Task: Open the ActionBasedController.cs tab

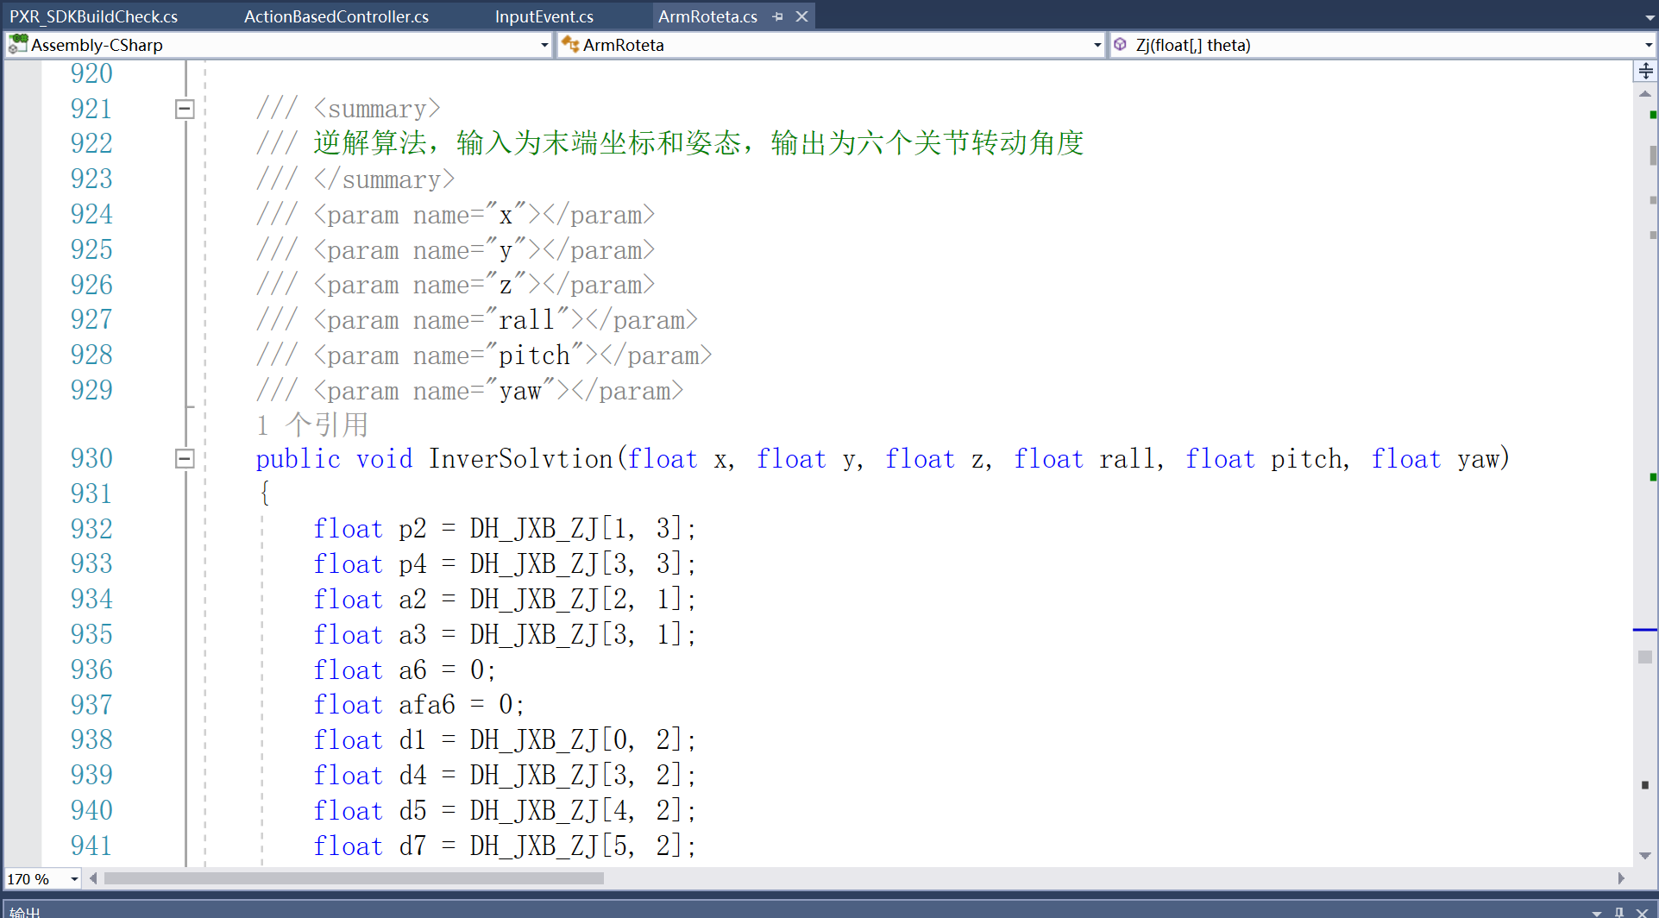Action: coord(336,16)
